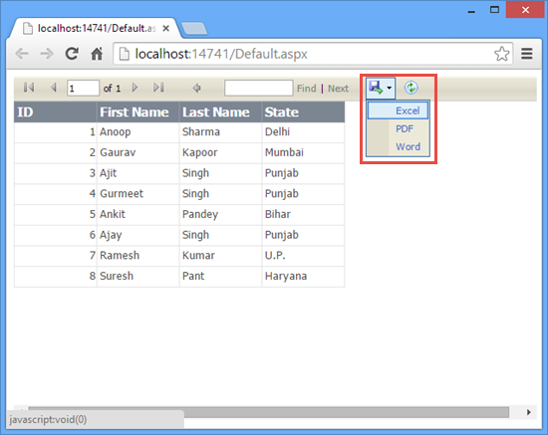This screenshot has height=435, width=548.
Task: Open the browser home page
Action: (97, 54)
